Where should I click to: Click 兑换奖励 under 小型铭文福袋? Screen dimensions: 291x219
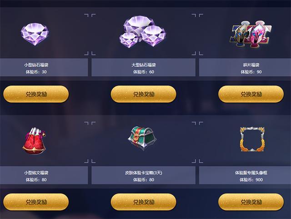click(36, 202)
